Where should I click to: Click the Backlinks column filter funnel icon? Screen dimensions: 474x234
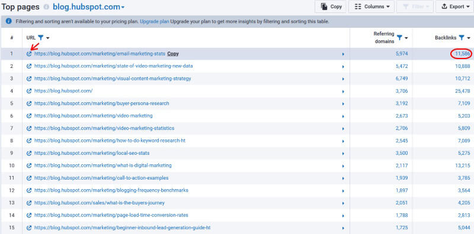462,38
